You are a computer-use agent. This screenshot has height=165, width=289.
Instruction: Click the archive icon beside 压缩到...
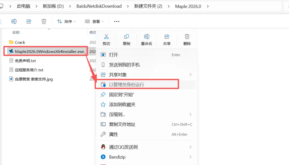(103, 115)
